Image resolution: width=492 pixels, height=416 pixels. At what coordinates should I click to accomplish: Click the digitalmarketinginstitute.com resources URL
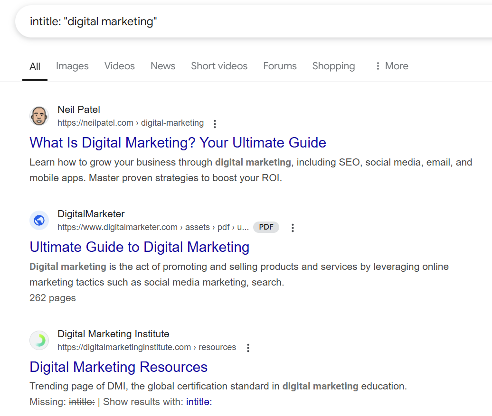[147, 347]
